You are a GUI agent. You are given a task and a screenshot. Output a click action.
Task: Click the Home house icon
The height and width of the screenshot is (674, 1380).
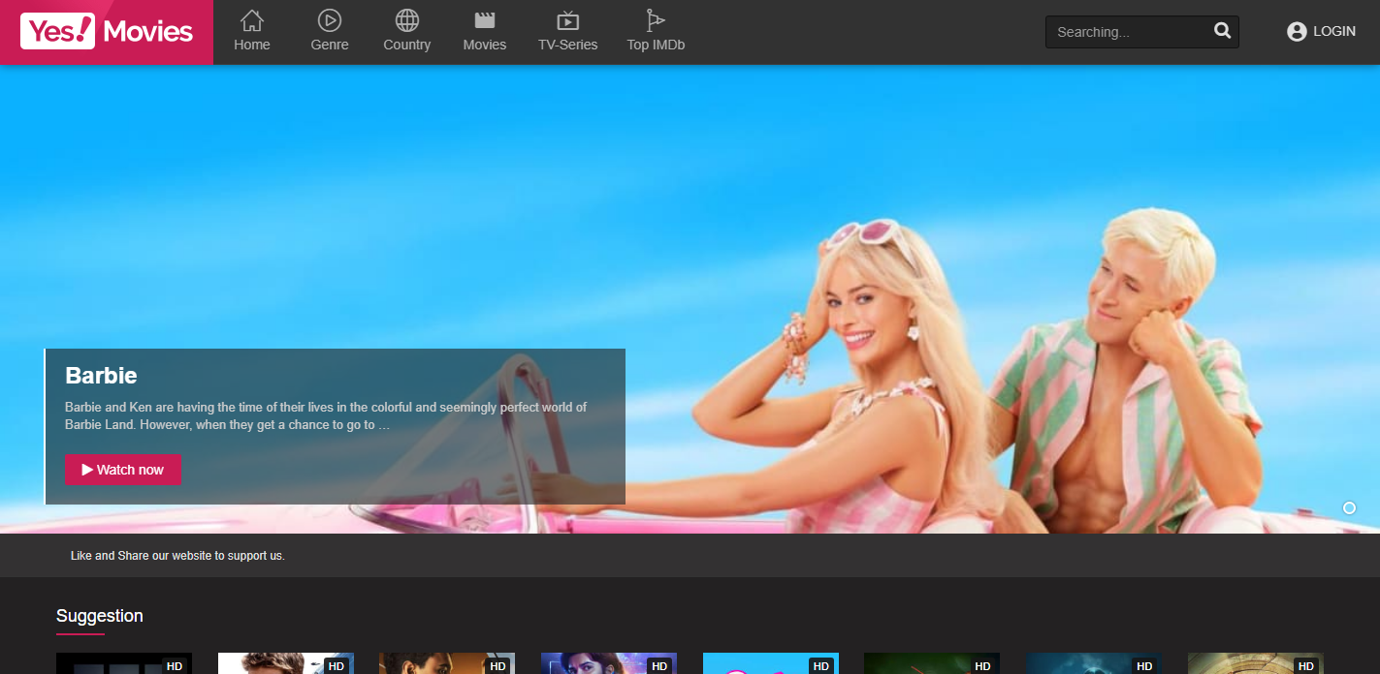tap(252, 19)
